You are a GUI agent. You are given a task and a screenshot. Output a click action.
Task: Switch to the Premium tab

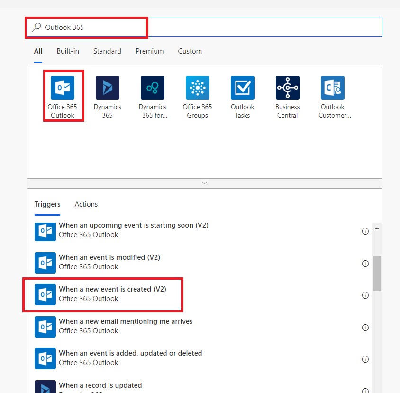point(150,51)
